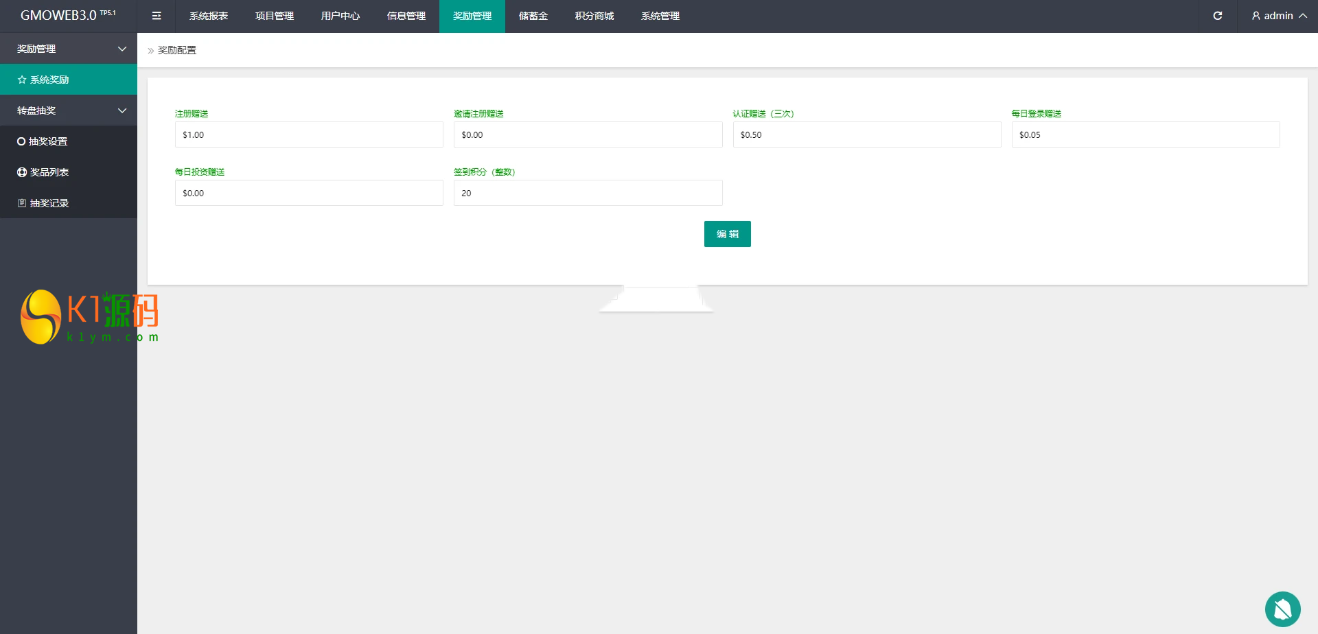Click the 签到积分 input field
The image size is (1318, 634).
click(588, 193)
